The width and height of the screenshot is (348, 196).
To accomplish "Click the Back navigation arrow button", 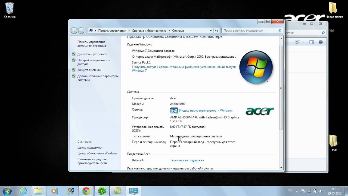I will [x=74, y=31].
